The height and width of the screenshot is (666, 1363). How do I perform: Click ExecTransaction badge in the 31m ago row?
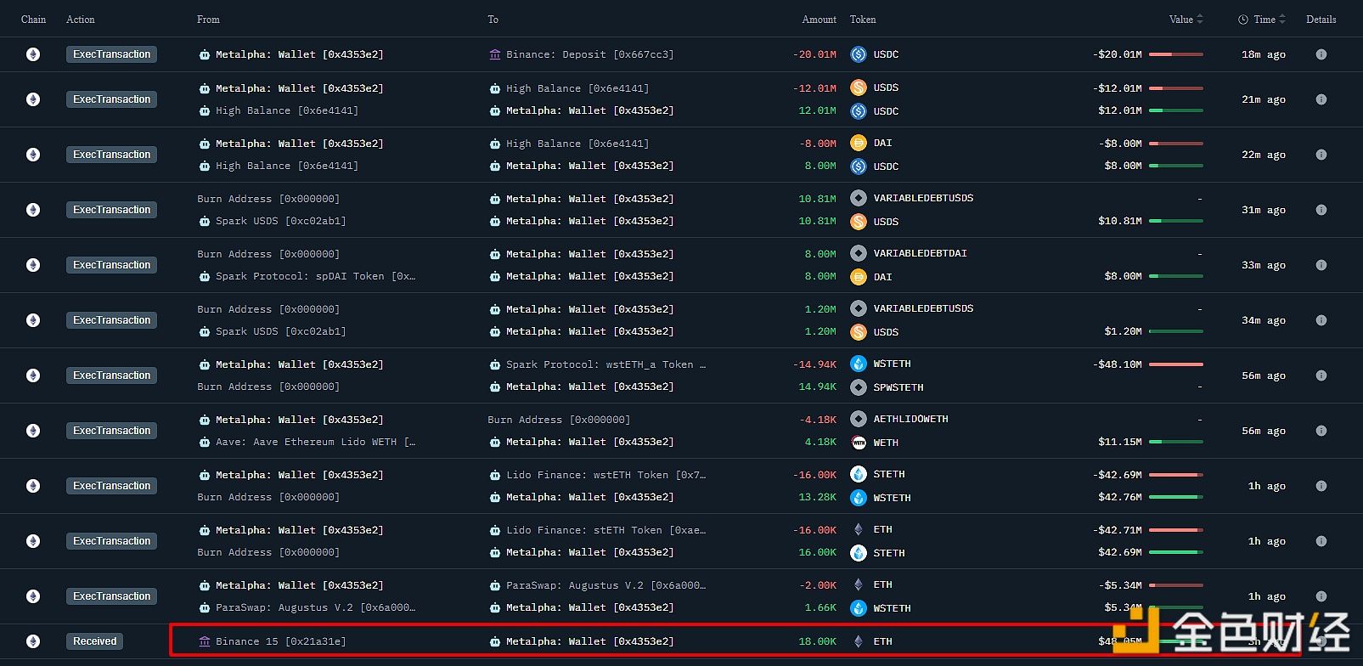click(x=111, y=210)
